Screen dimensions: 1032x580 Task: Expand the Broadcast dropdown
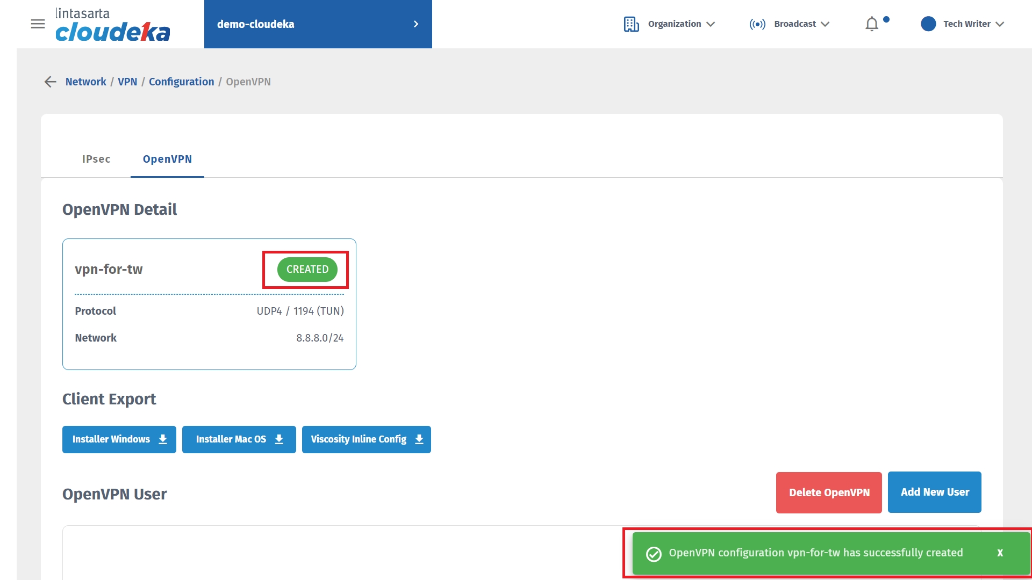click(x=801, y=24)
